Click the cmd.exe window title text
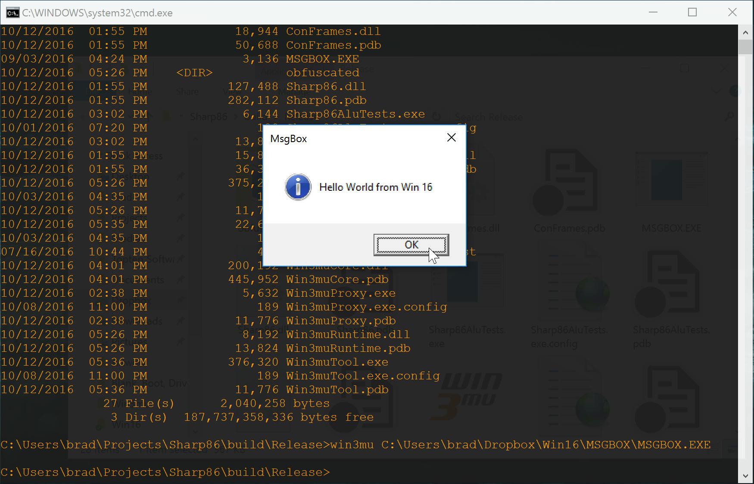This screenshot has width=754, height=484. 97,13
